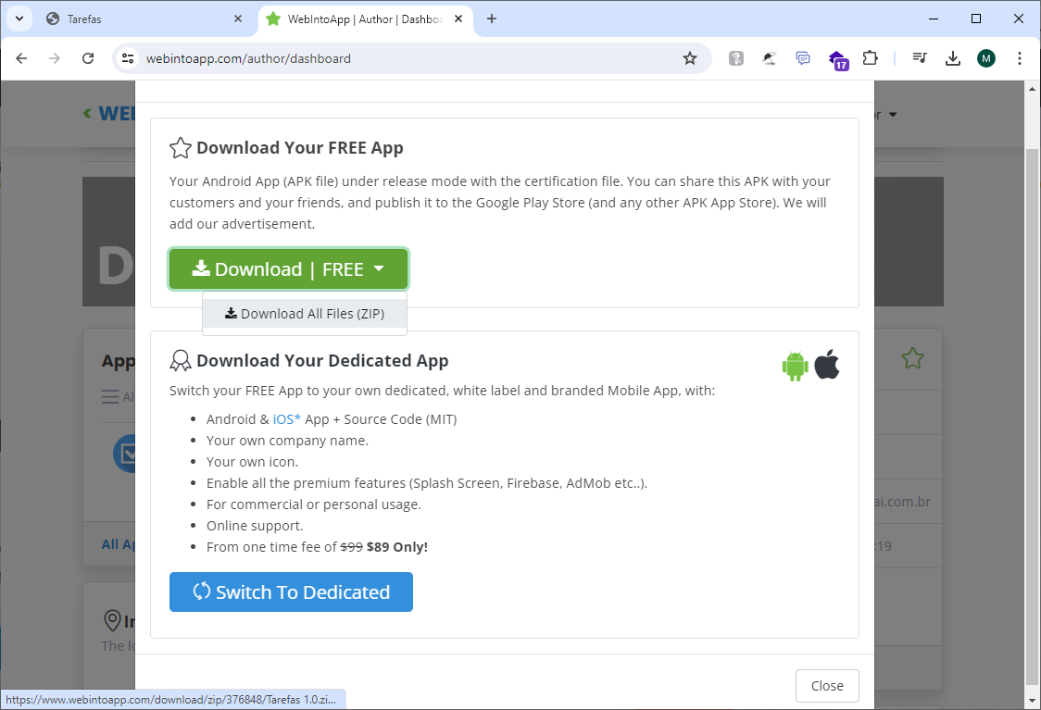Image resolution: width=1041 pixels, height=710 pixels.
Task: Minimize the browser window
Action: point(934,19)
